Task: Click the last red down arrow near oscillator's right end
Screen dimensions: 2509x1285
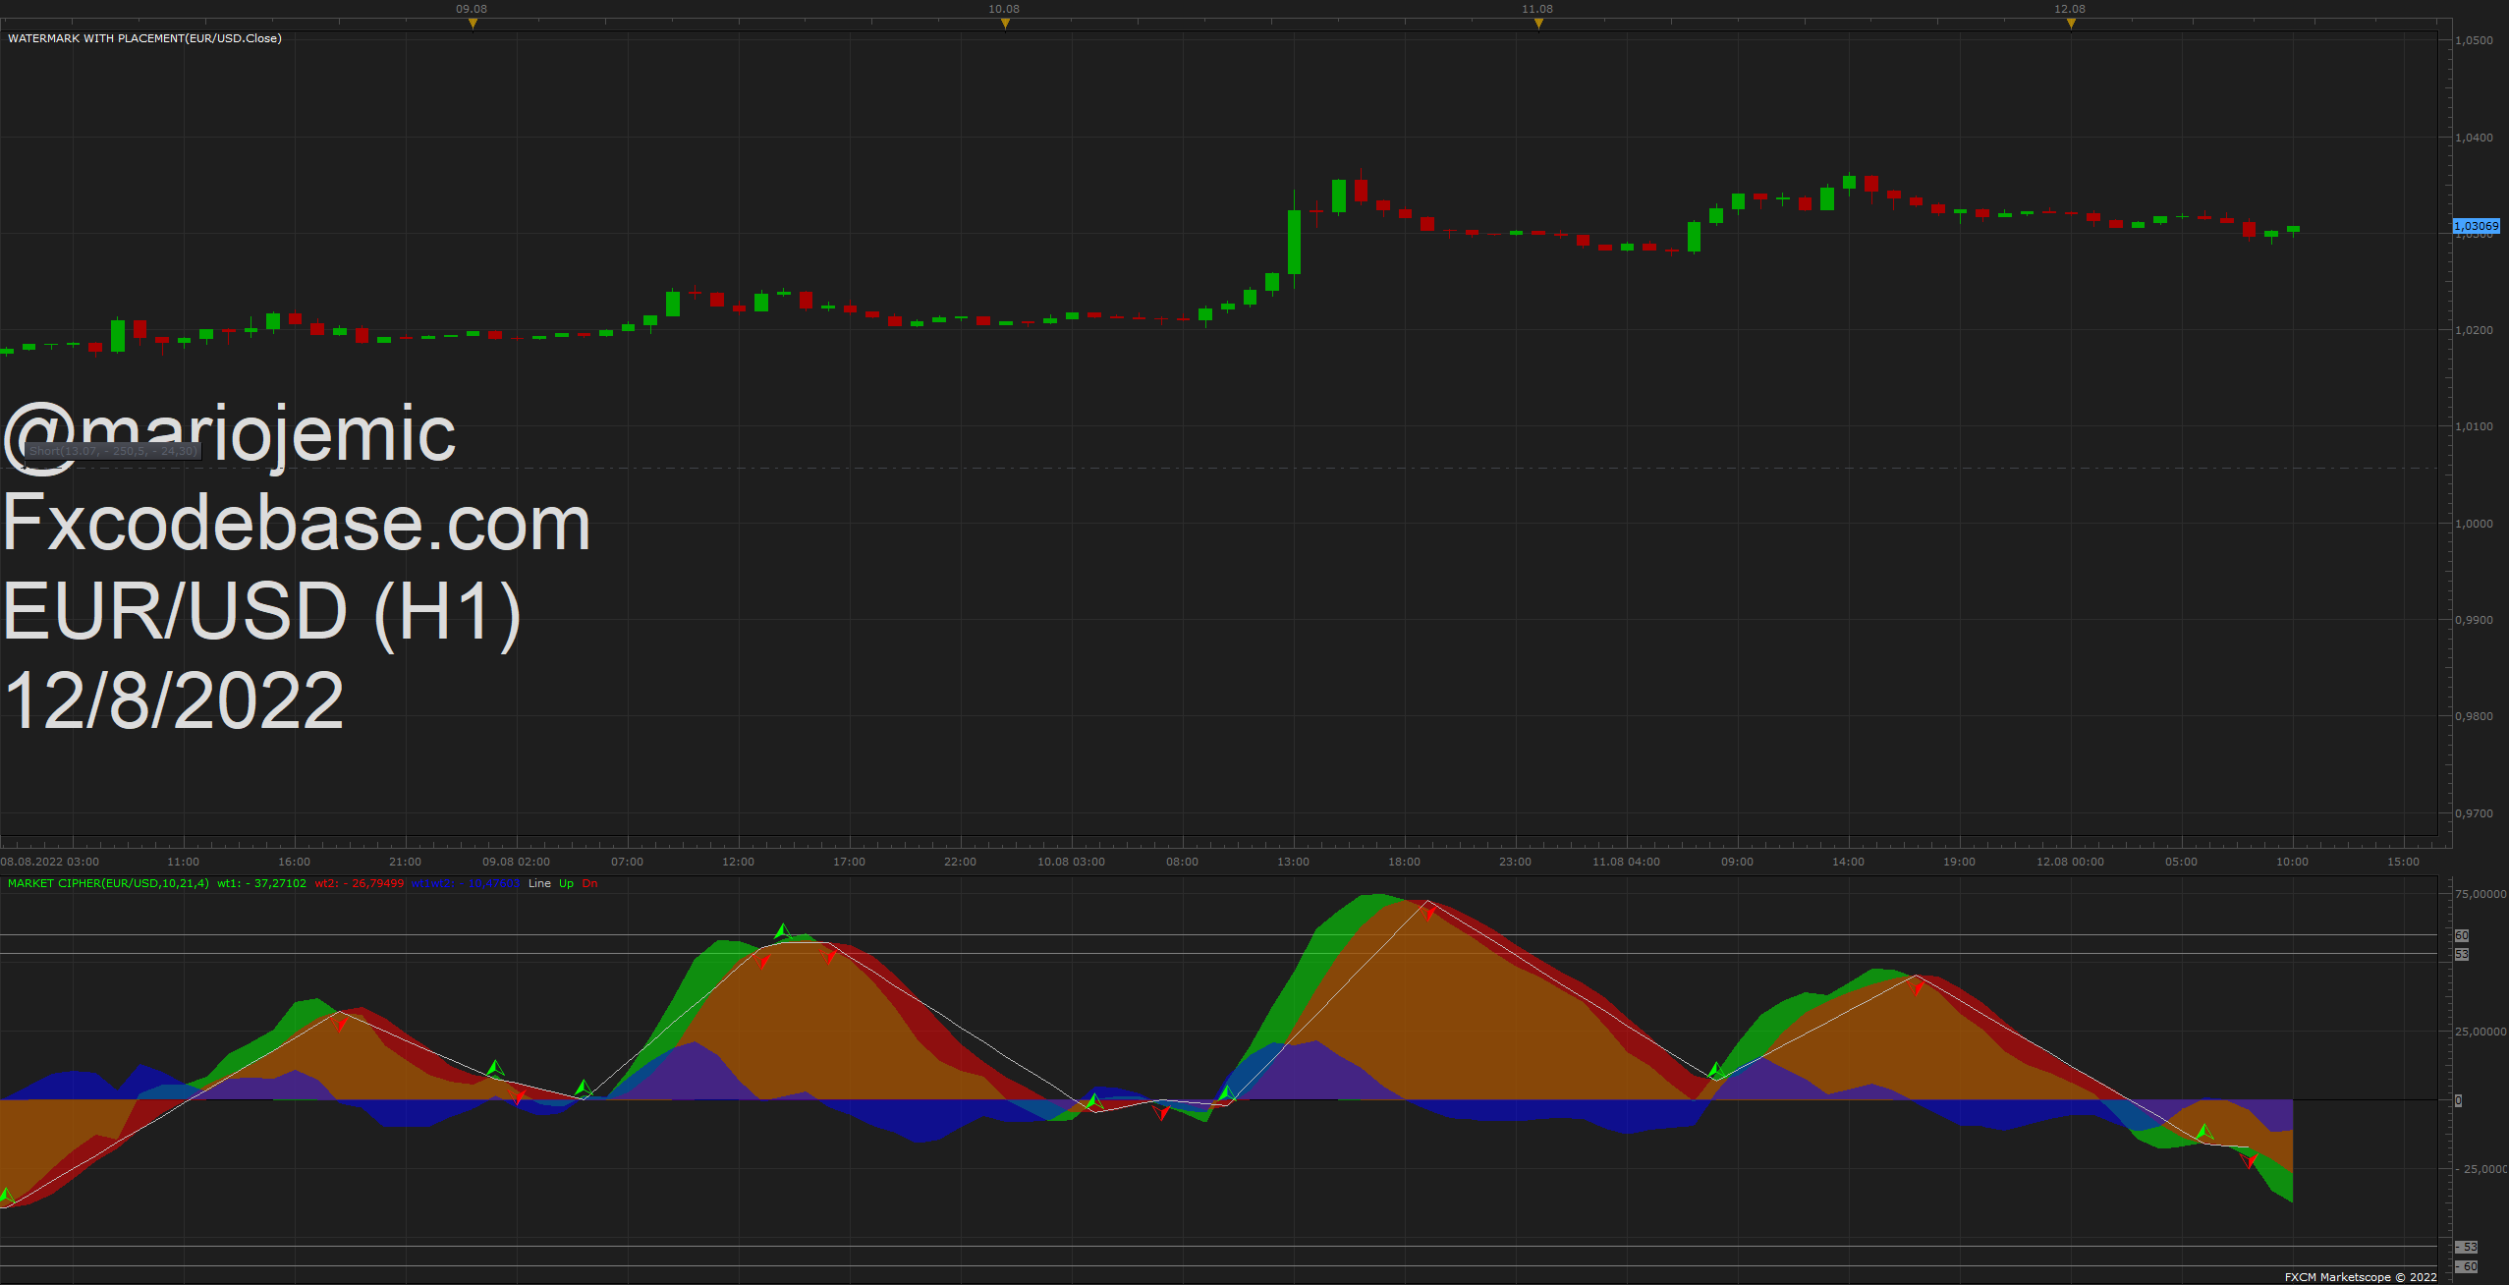Action: (x=2249, y=1160)
